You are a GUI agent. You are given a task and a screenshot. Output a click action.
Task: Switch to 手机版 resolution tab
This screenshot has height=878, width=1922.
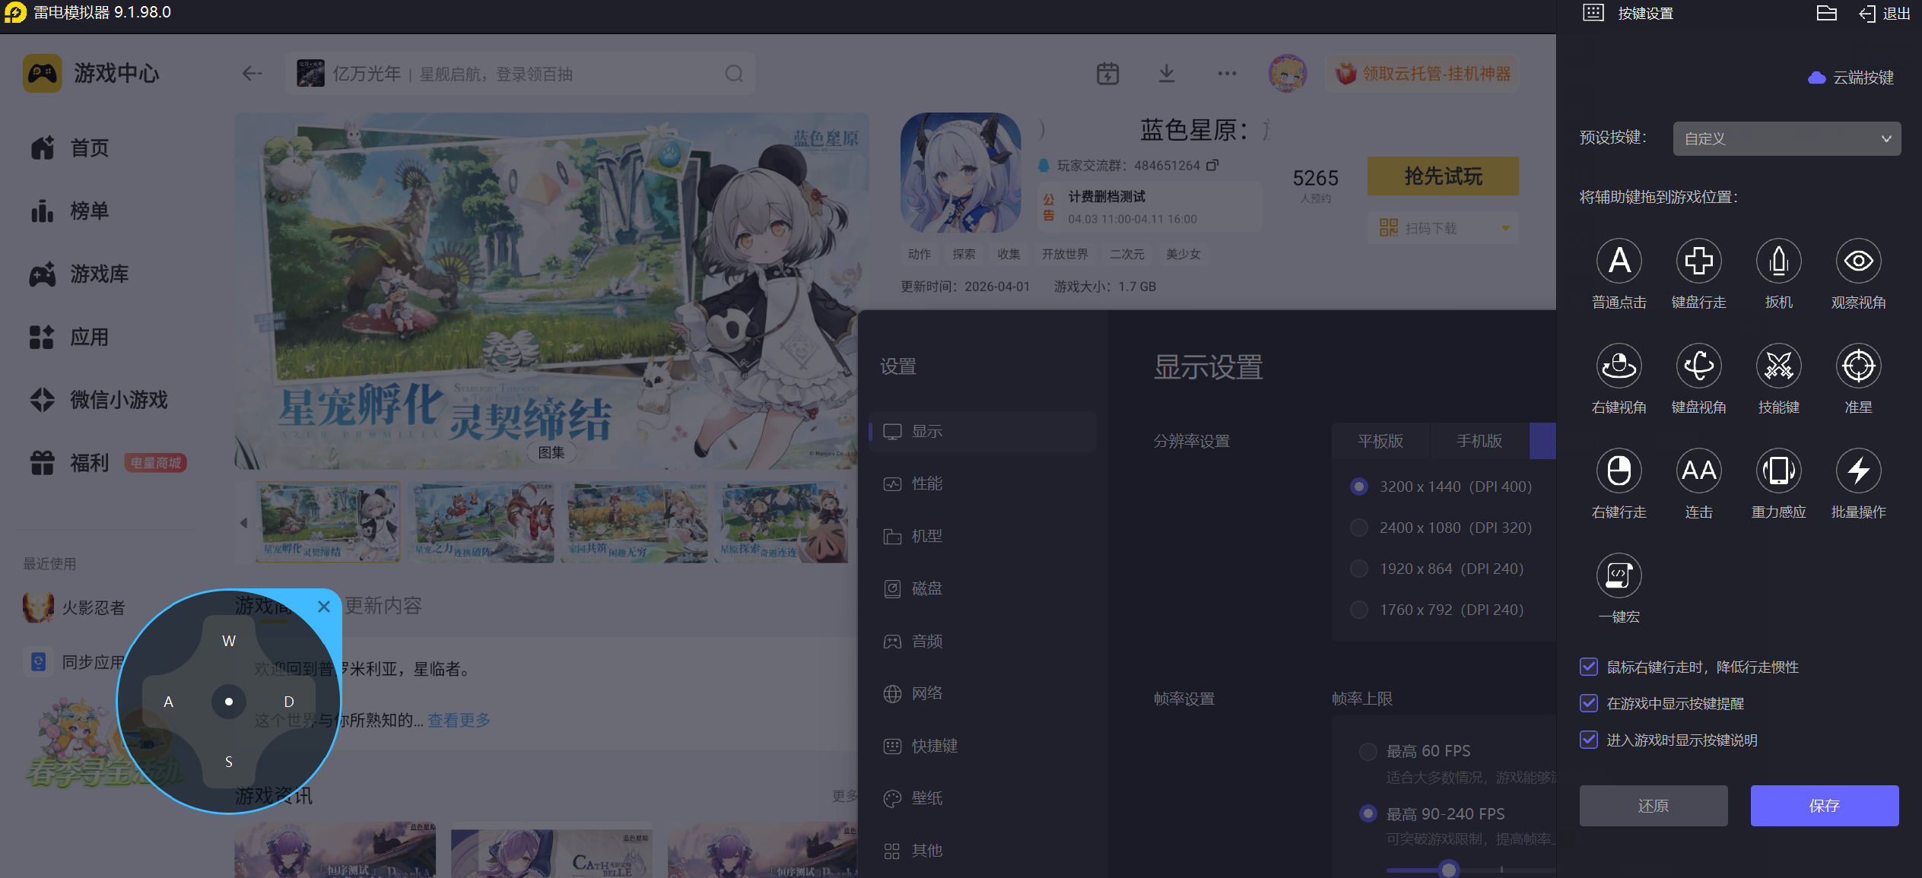[x=1479, y=441]
